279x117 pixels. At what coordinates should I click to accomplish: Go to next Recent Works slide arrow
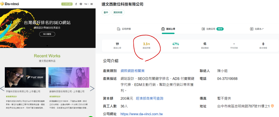pyautogui.click(x=92, y=89)
